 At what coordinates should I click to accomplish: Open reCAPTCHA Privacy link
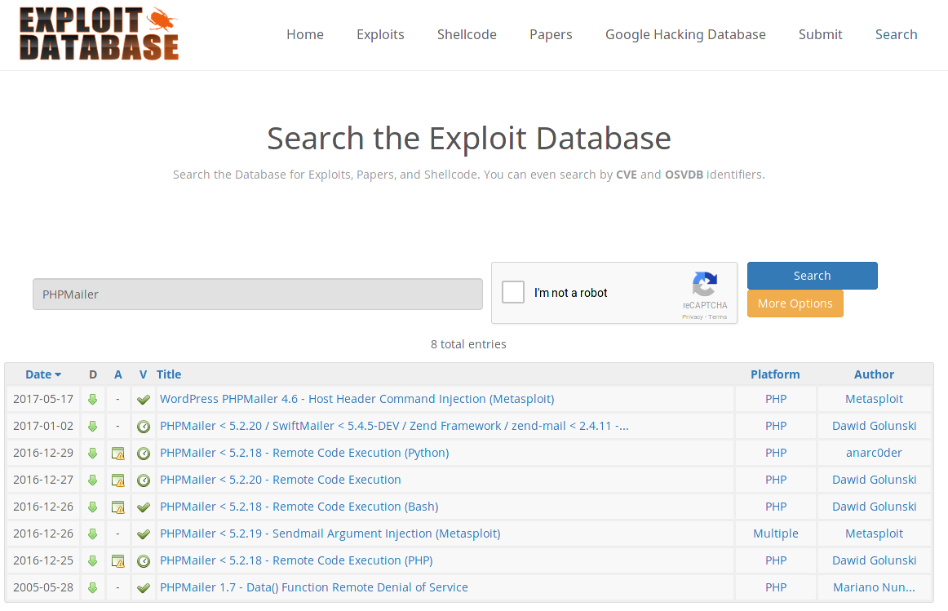point(693,317)
